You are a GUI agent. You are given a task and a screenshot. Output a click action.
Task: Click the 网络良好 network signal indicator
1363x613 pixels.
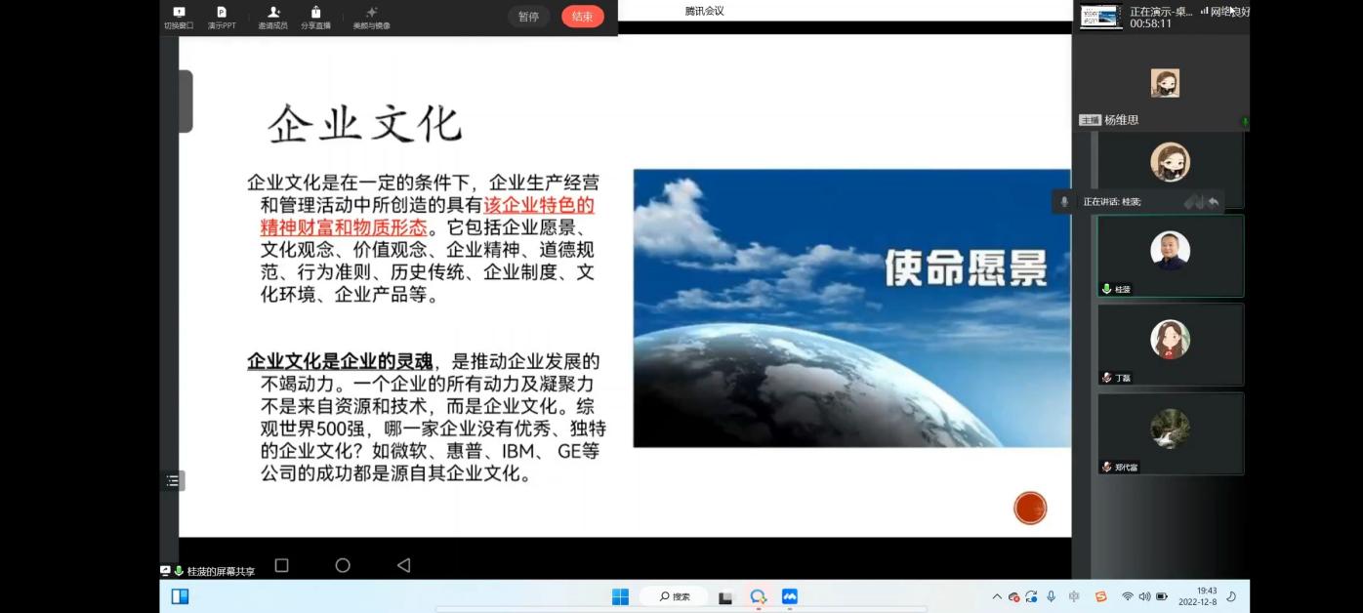tap(1224, 12)
